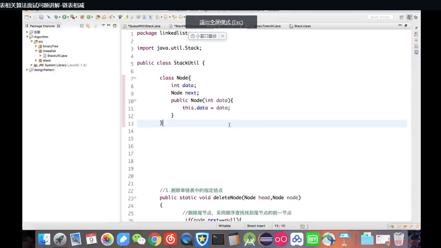Collapse the fold marker at line 7

coord(135,78)
